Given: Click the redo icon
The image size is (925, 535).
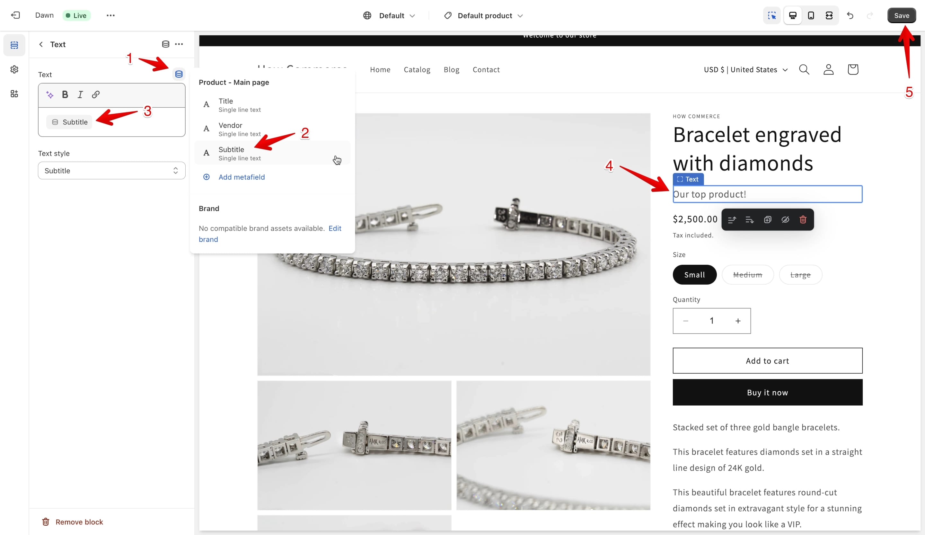Looking at the screenshot, I should tap(869, 15).
